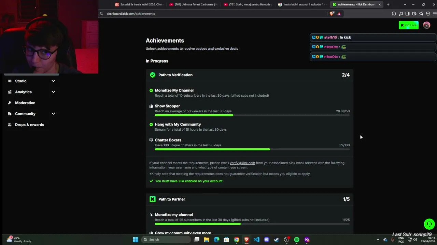The height and width of the screenshot is (245, 437).
Task: Toggle the browser sidebar panel icon
Action: (x=407, y=14)
